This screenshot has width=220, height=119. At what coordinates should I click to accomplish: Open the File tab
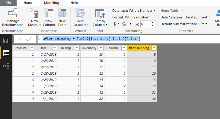pyautogui.click(x=8, y=3)
